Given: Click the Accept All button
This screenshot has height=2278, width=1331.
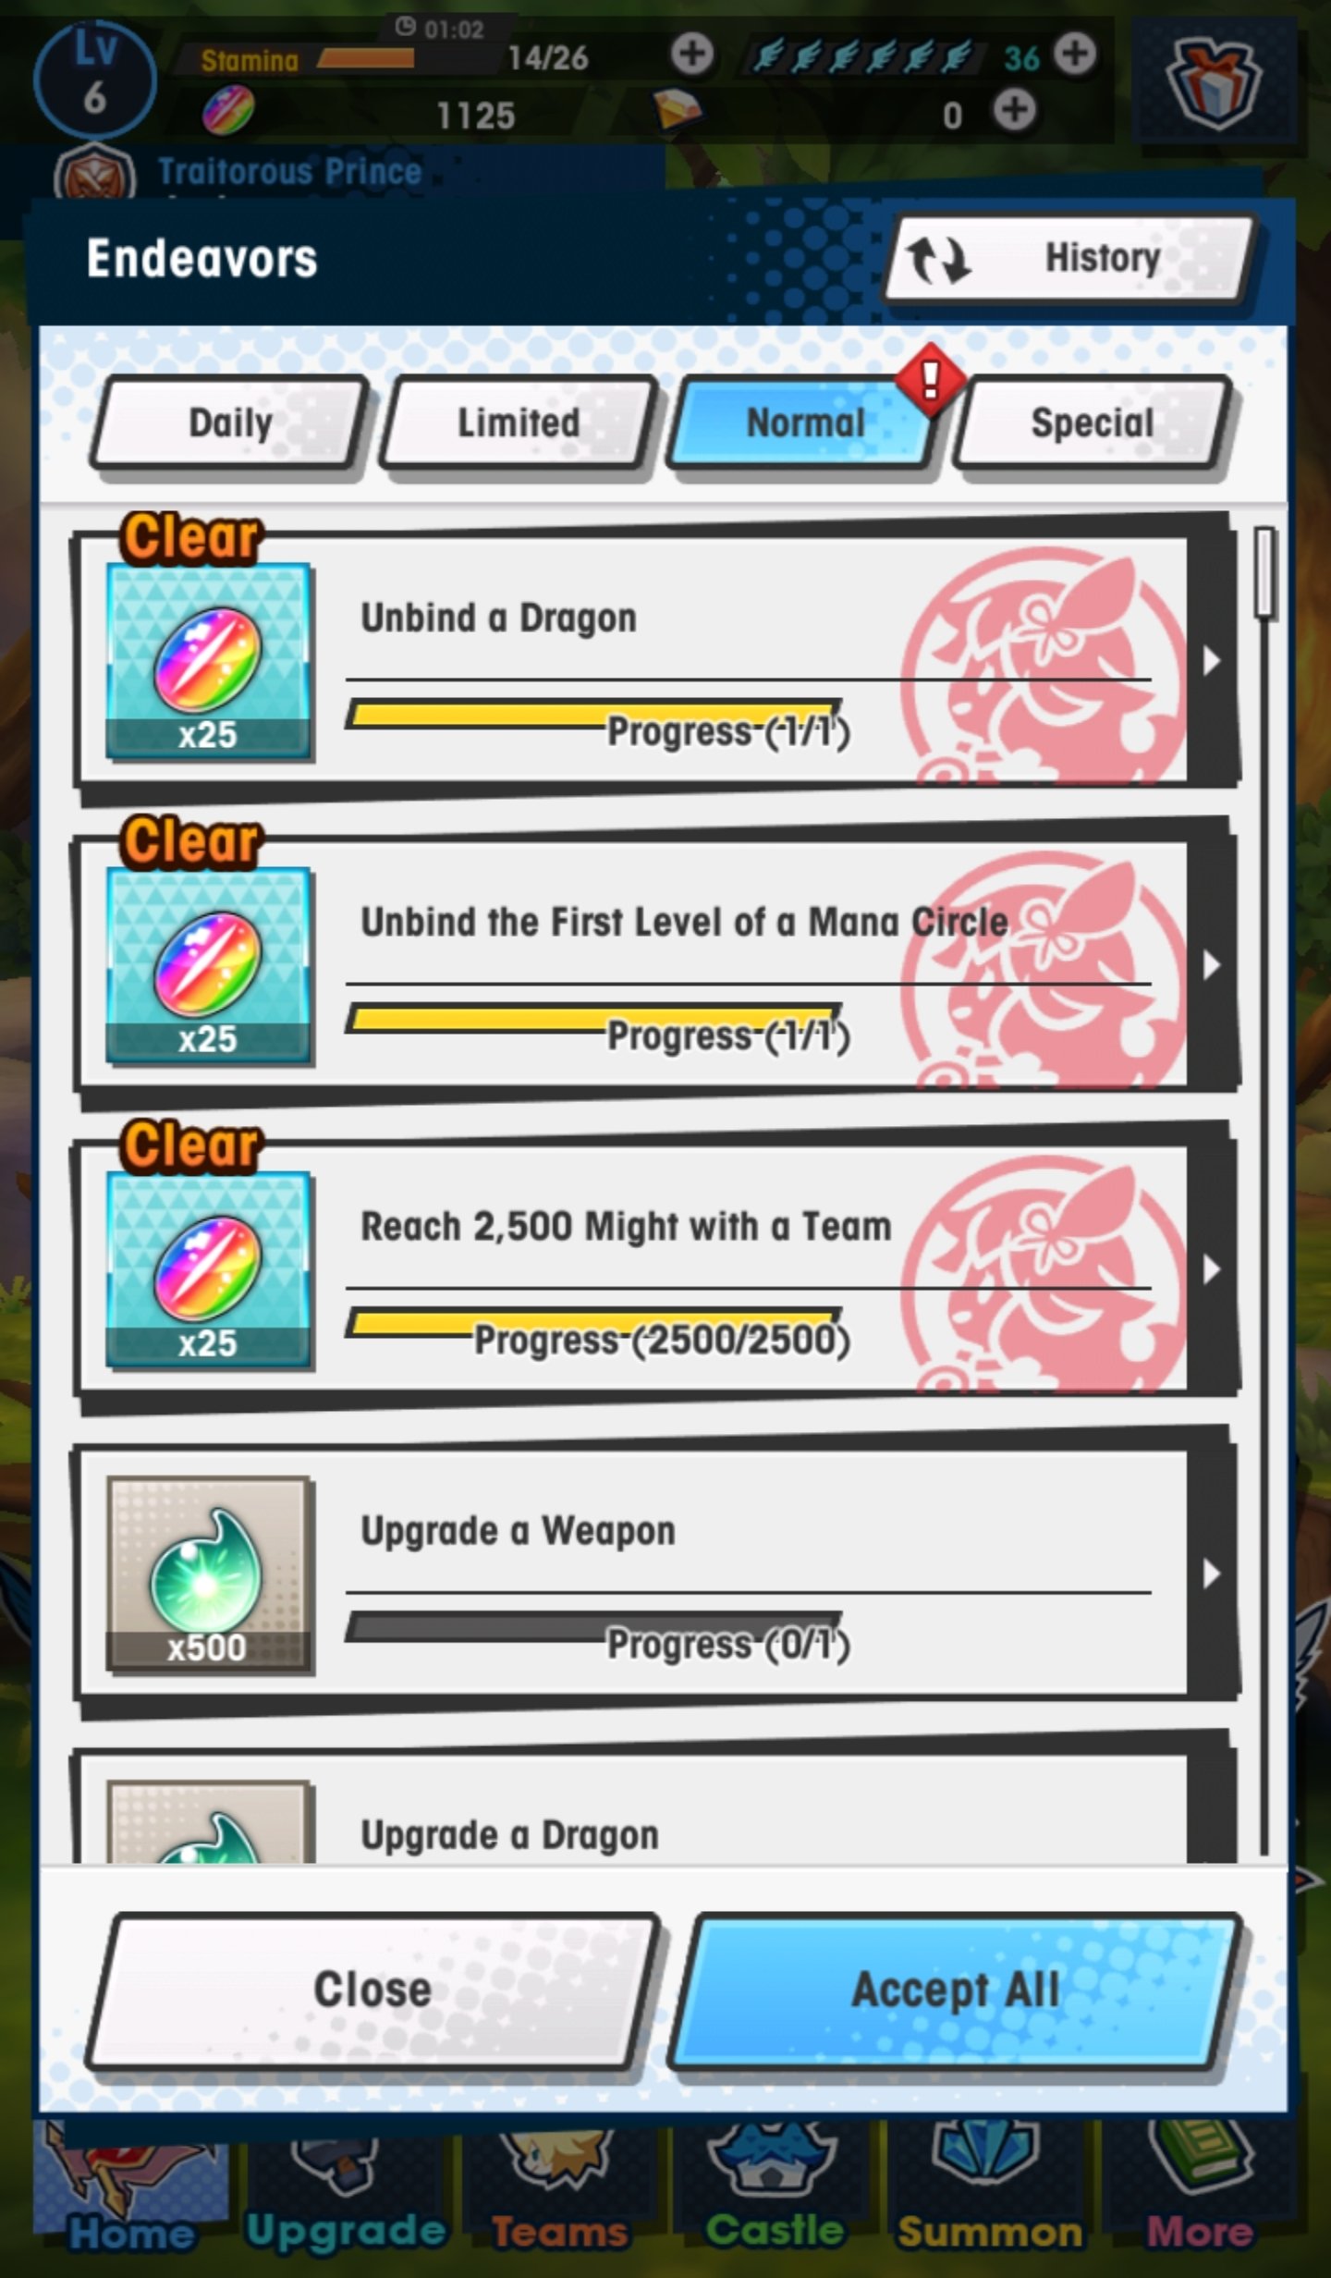Looking at the screenshot, I should pyautogui.click(x=955, y=1990).
